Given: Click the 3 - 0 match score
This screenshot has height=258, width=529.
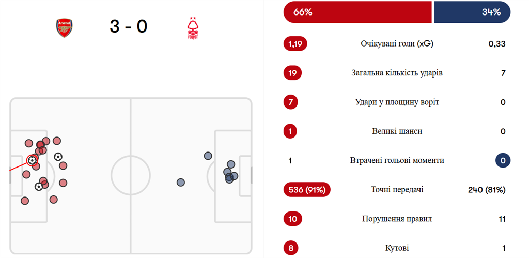Looking at the screenshot, I should [x=129, y=26].
